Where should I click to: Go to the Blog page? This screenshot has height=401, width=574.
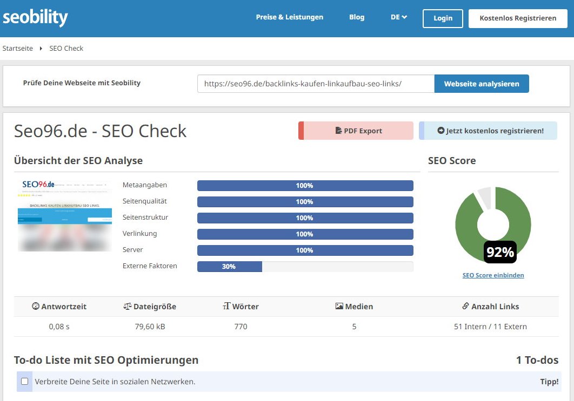point(357,17)
